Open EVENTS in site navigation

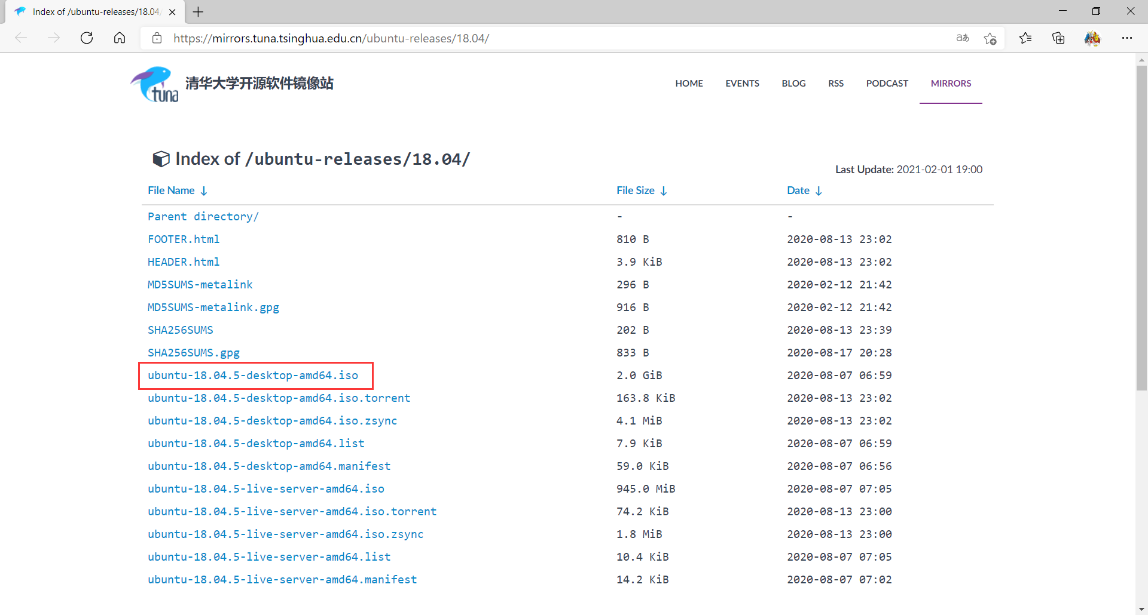click(742, 84)
